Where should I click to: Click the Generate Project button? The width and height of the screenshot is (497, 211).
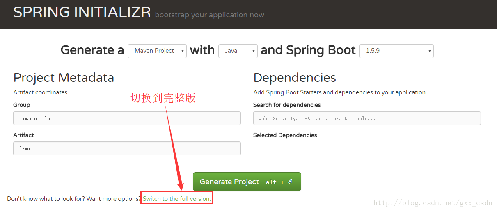pos(247,182)
